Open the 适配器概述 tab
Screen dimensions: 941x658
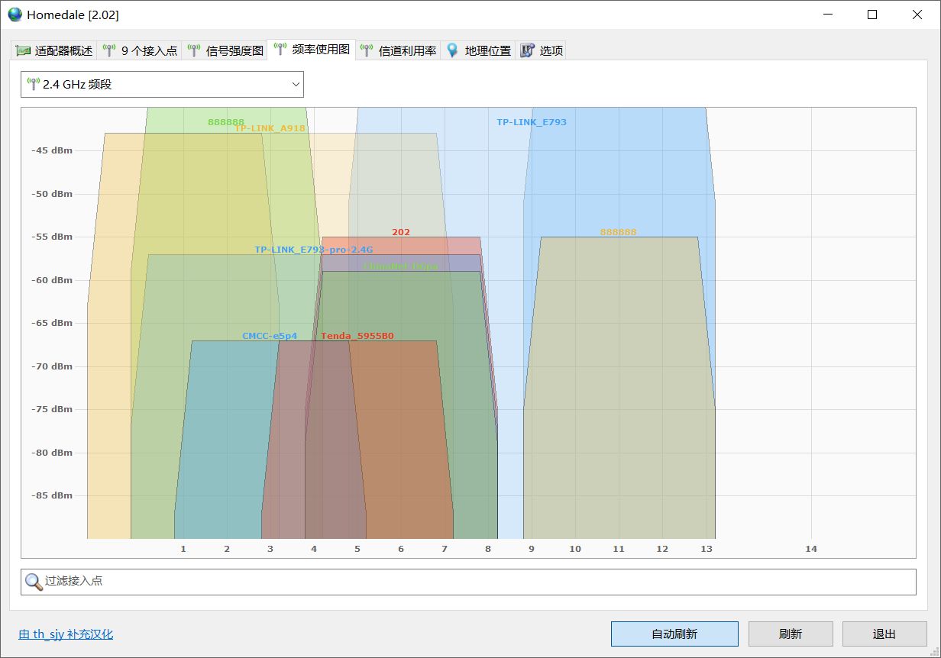pyautogui.click(x=54, y=50)
